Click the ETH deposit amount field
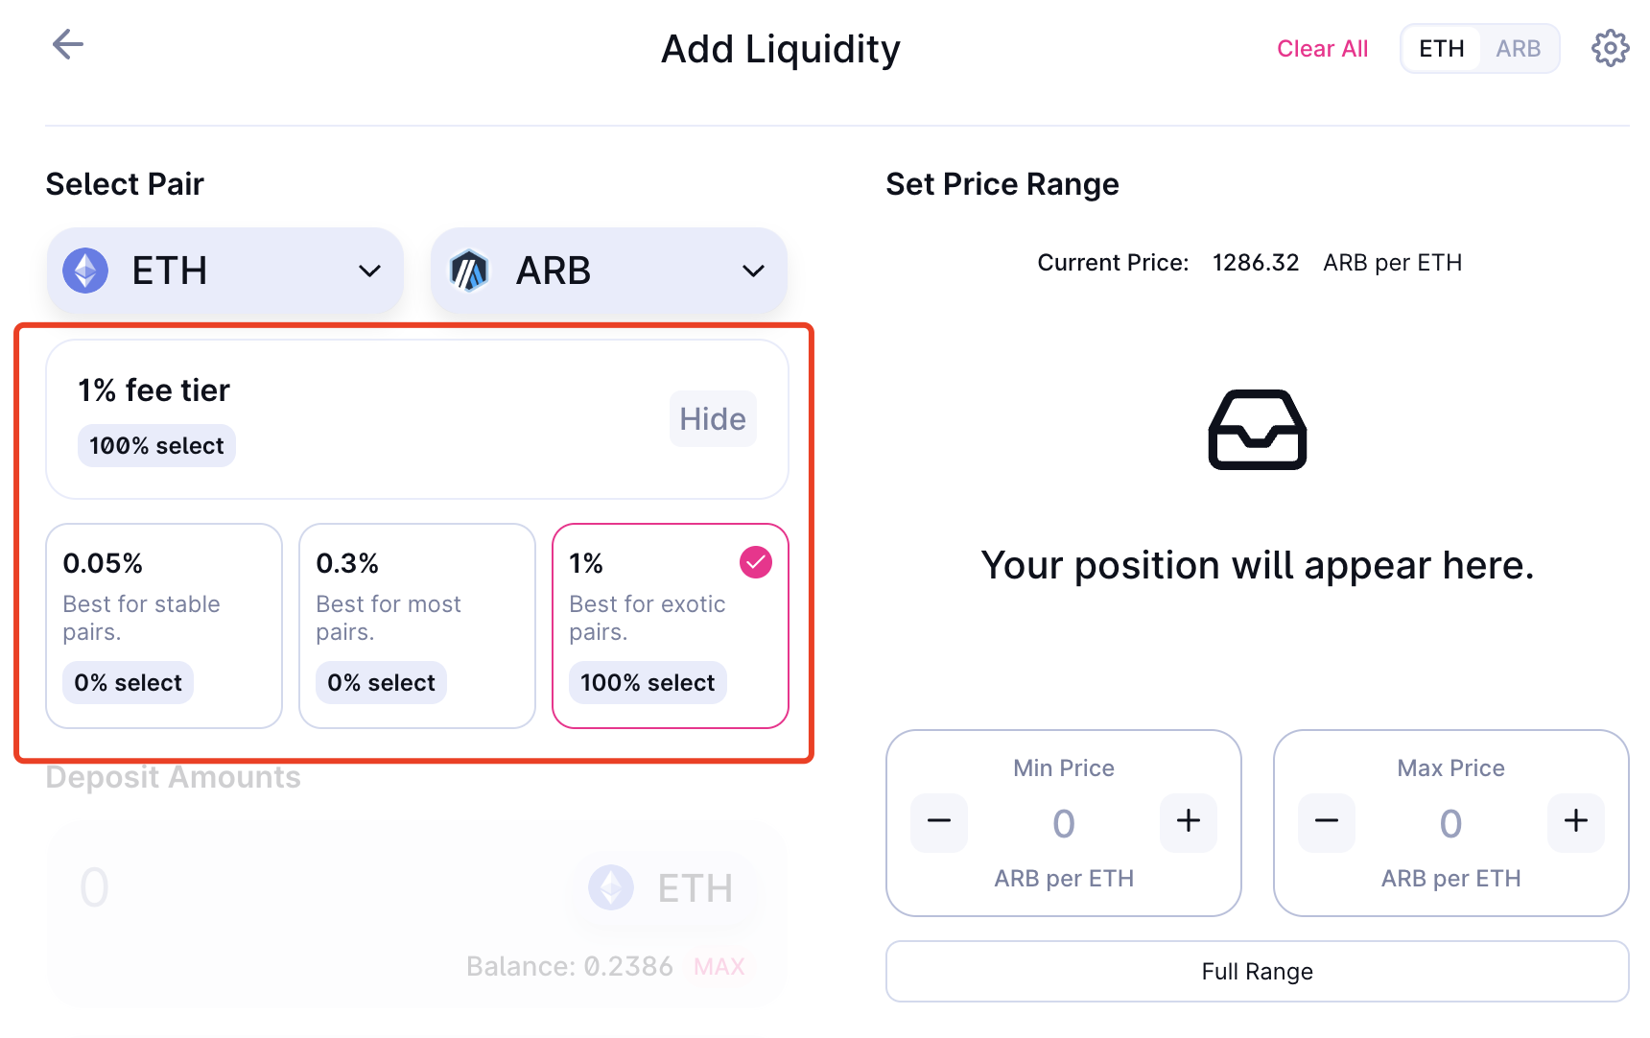The height and width of the screenshot is (1038, 1650). click(288, 887)
